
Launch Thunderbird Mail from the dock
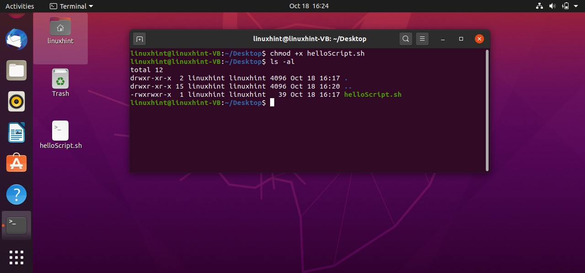(x=16, y=39)
